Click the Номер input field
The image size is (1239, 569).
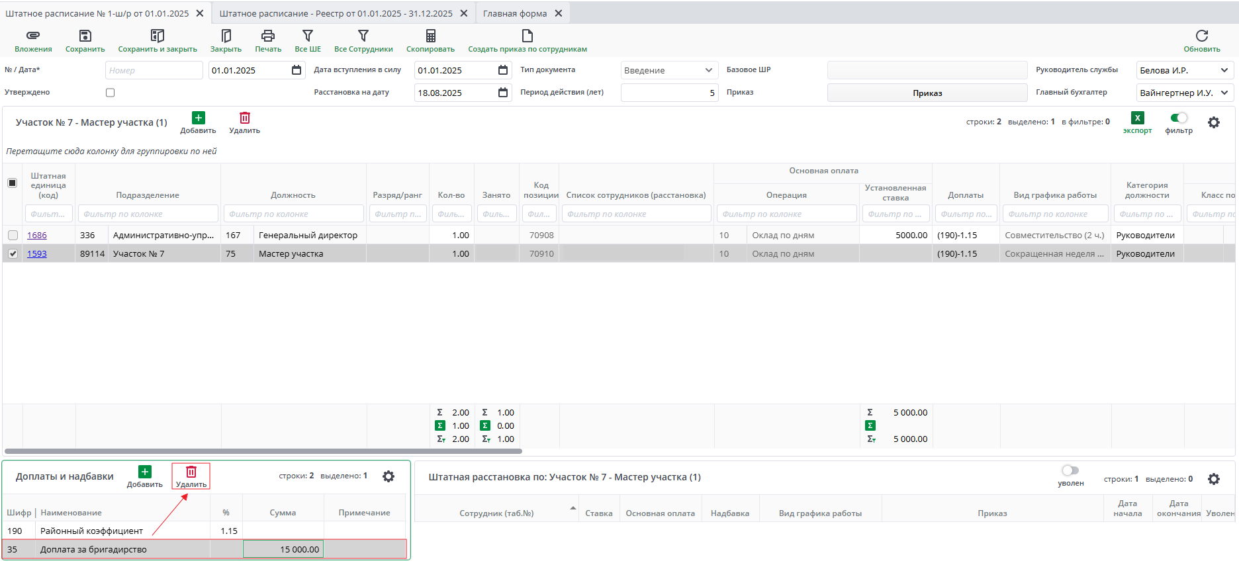(154, 70)
